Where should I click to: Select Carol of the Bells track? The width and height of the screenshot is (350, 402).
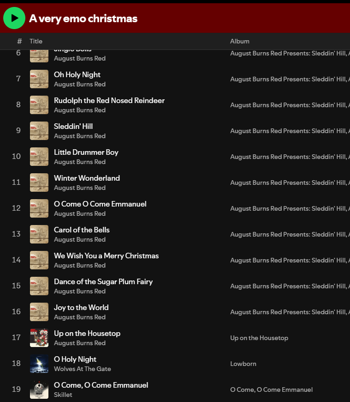[82, 230]
